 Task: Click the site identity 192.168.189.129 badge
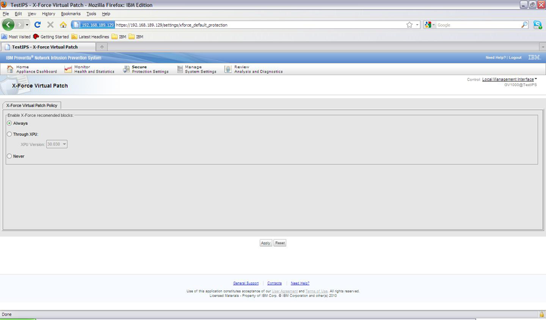pyautogui.click(x=93, y=25)
